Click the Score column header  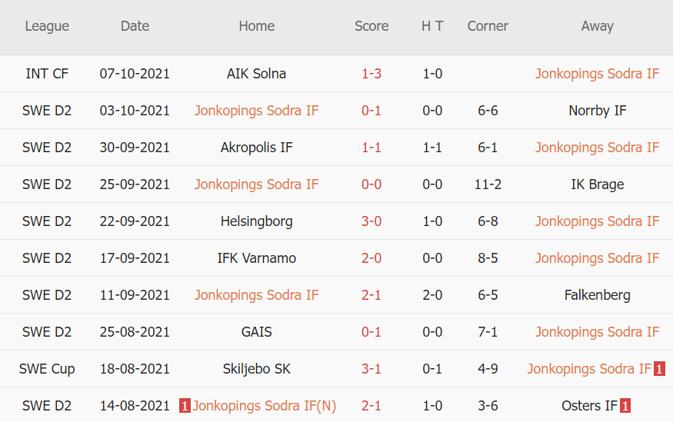[371, 26]
